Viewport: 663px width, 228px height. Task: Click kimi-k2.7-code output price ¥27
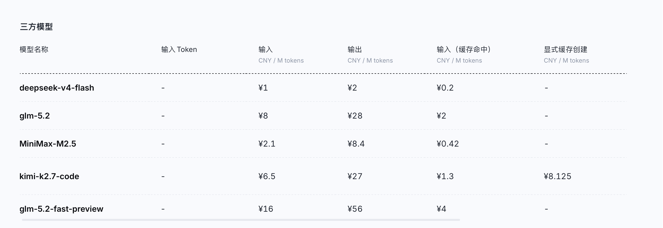click(x=355, y=176)
